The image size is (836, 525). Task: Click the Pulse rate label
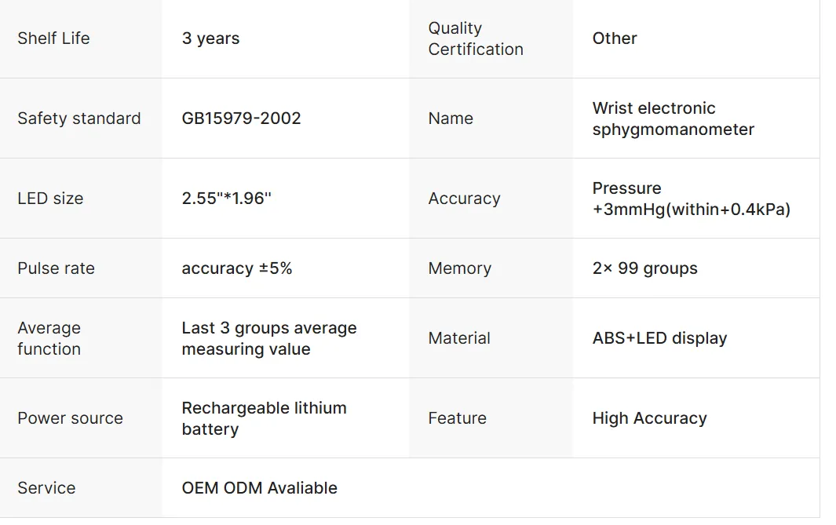point(56,268)
